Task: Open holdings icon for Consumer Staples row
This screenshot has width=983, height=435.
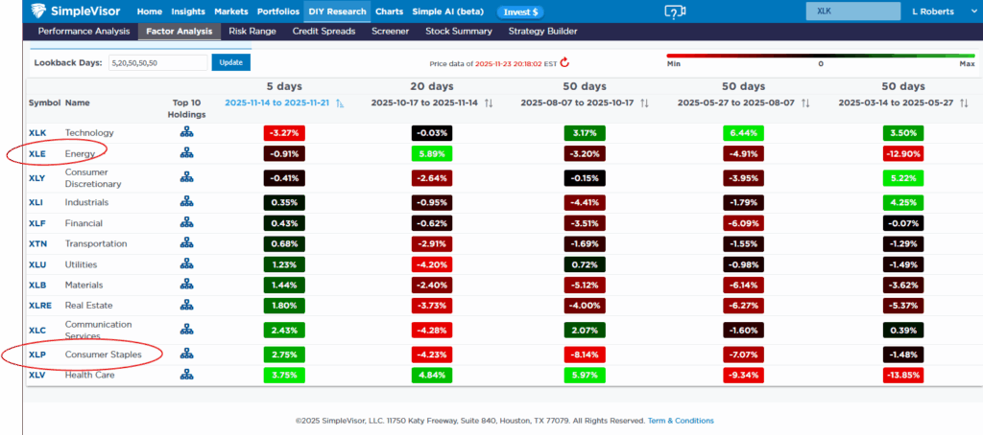Action: coord(187,355)
